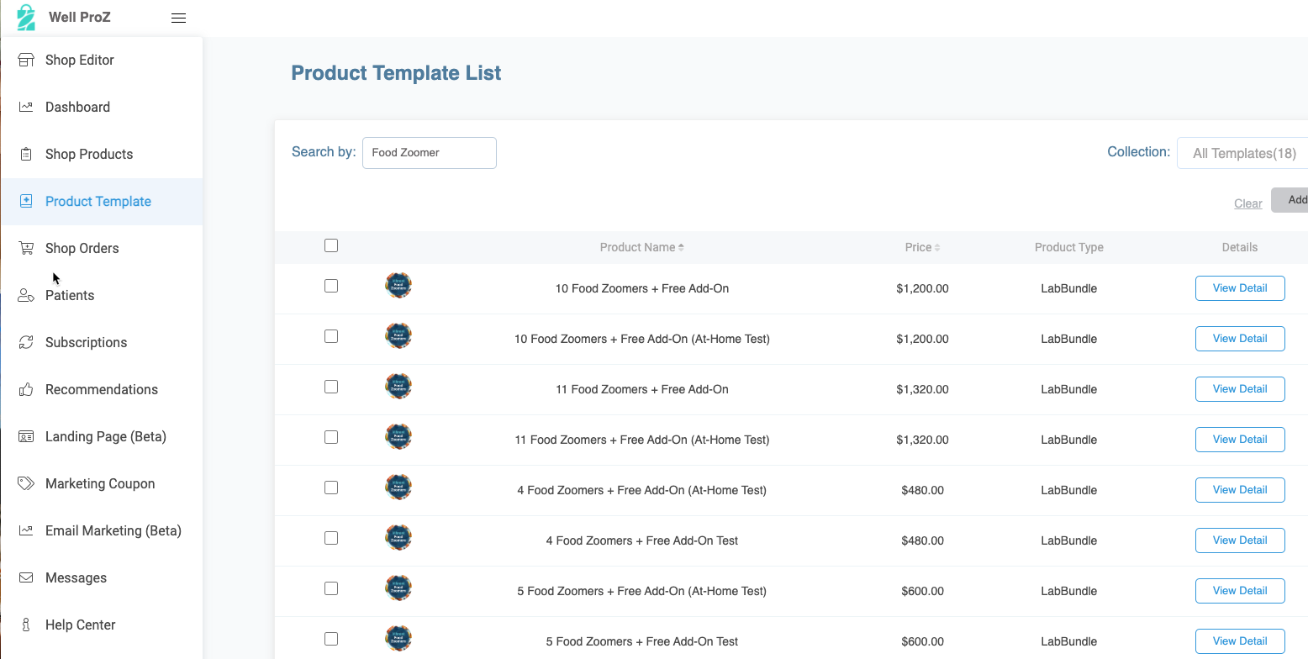Click the Email Marketing chart icon
Viewport: 1308px width, 659px height.
coord(26,530)
